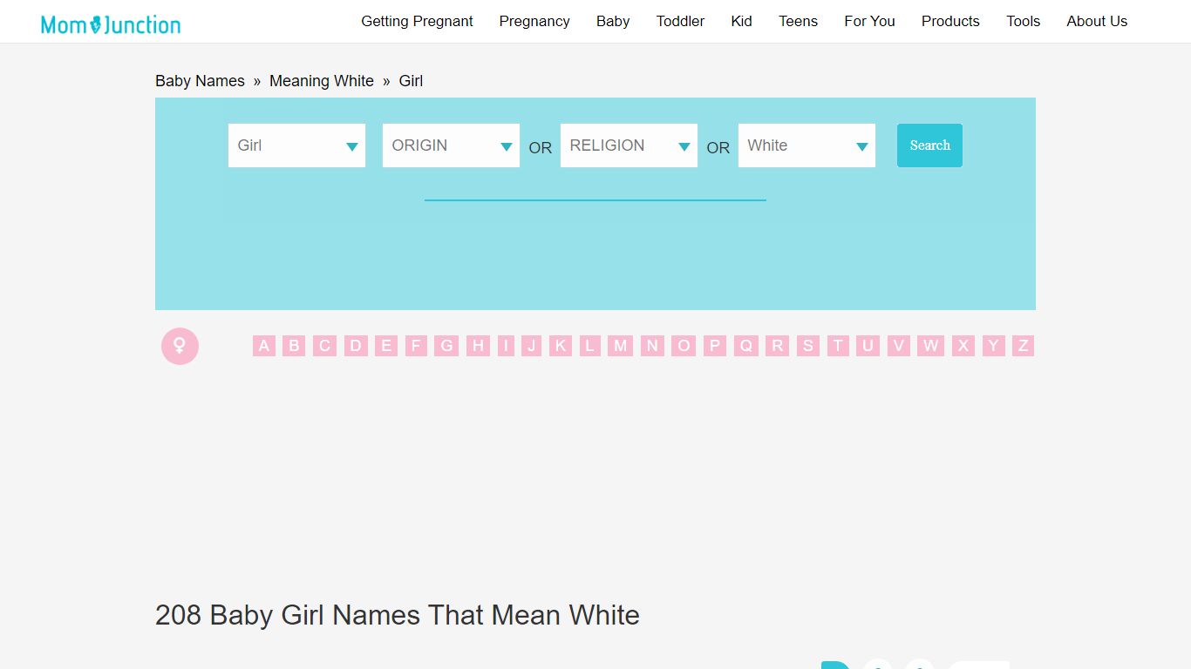Viewport: 1191px width, 669px height.
Task: Filter names by letter X
Action: tap(963, 346)
